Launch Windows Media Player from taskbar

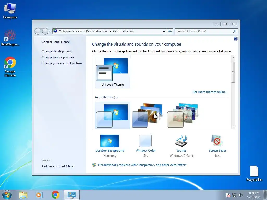(39, 195)
